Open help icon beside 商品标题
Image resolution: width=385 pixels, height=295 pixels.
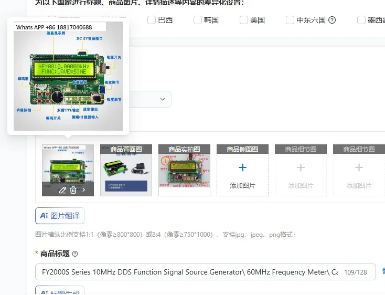click(75, 254)
